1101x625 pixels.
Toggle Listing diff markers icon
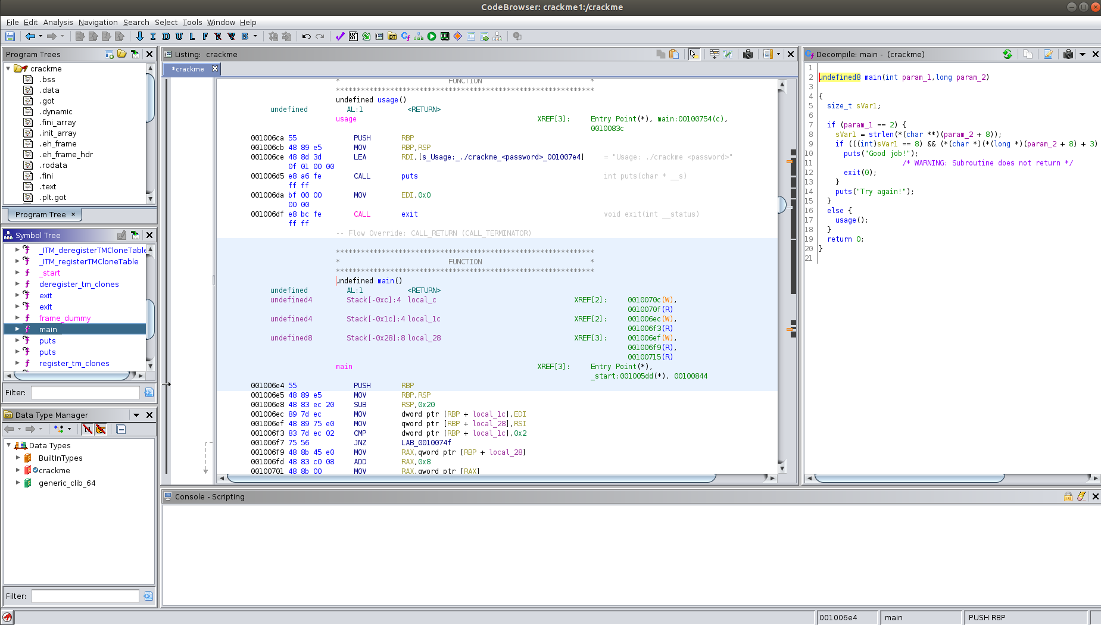[728, 54]
